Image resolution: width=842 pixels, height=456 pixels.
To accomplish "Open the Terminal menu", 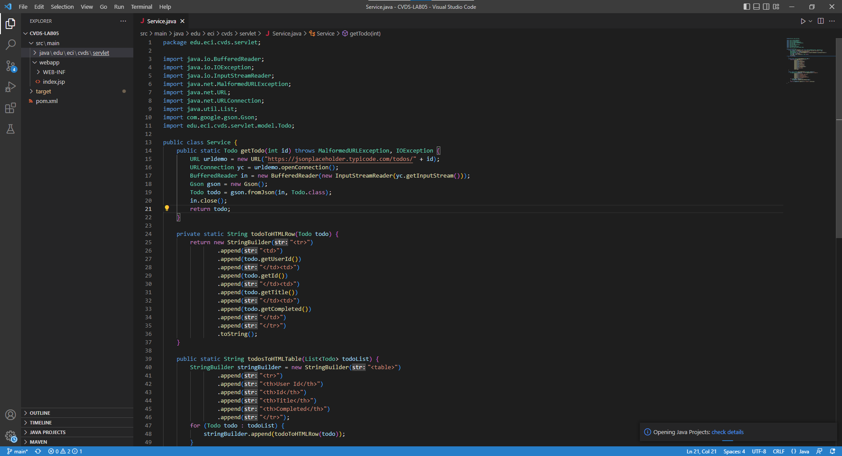I will 141,7.
